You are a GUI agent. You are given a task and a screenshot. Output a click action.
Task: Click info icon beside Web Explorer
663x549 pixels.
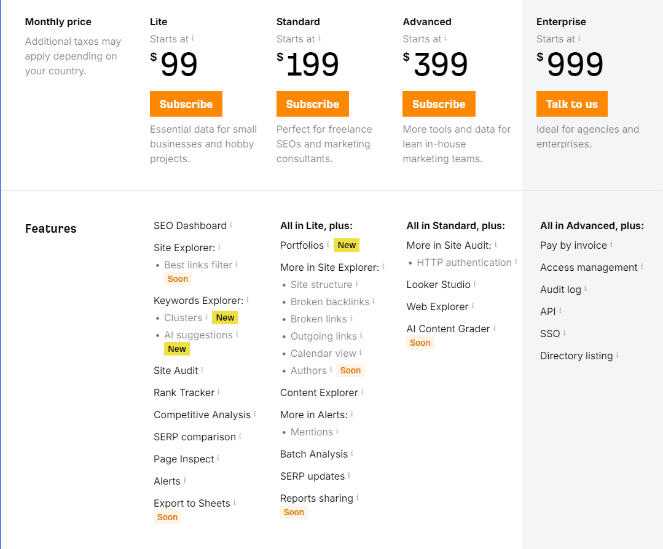point(473,306)
